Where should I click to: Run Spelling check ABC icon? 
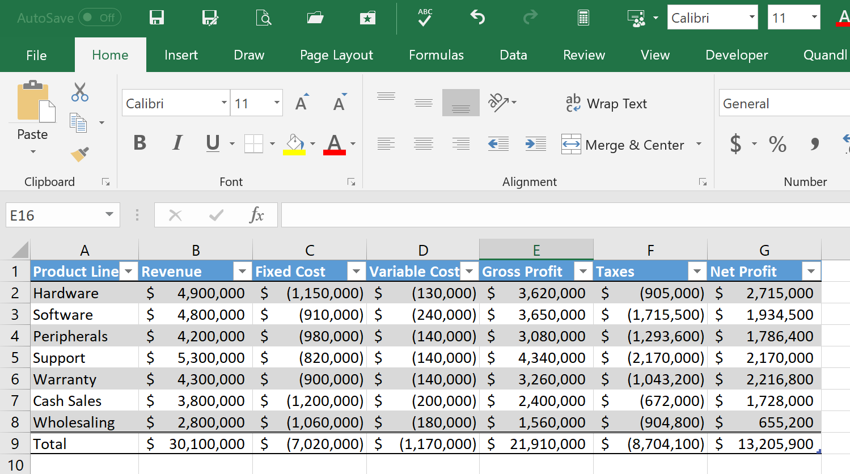[425, 18]
